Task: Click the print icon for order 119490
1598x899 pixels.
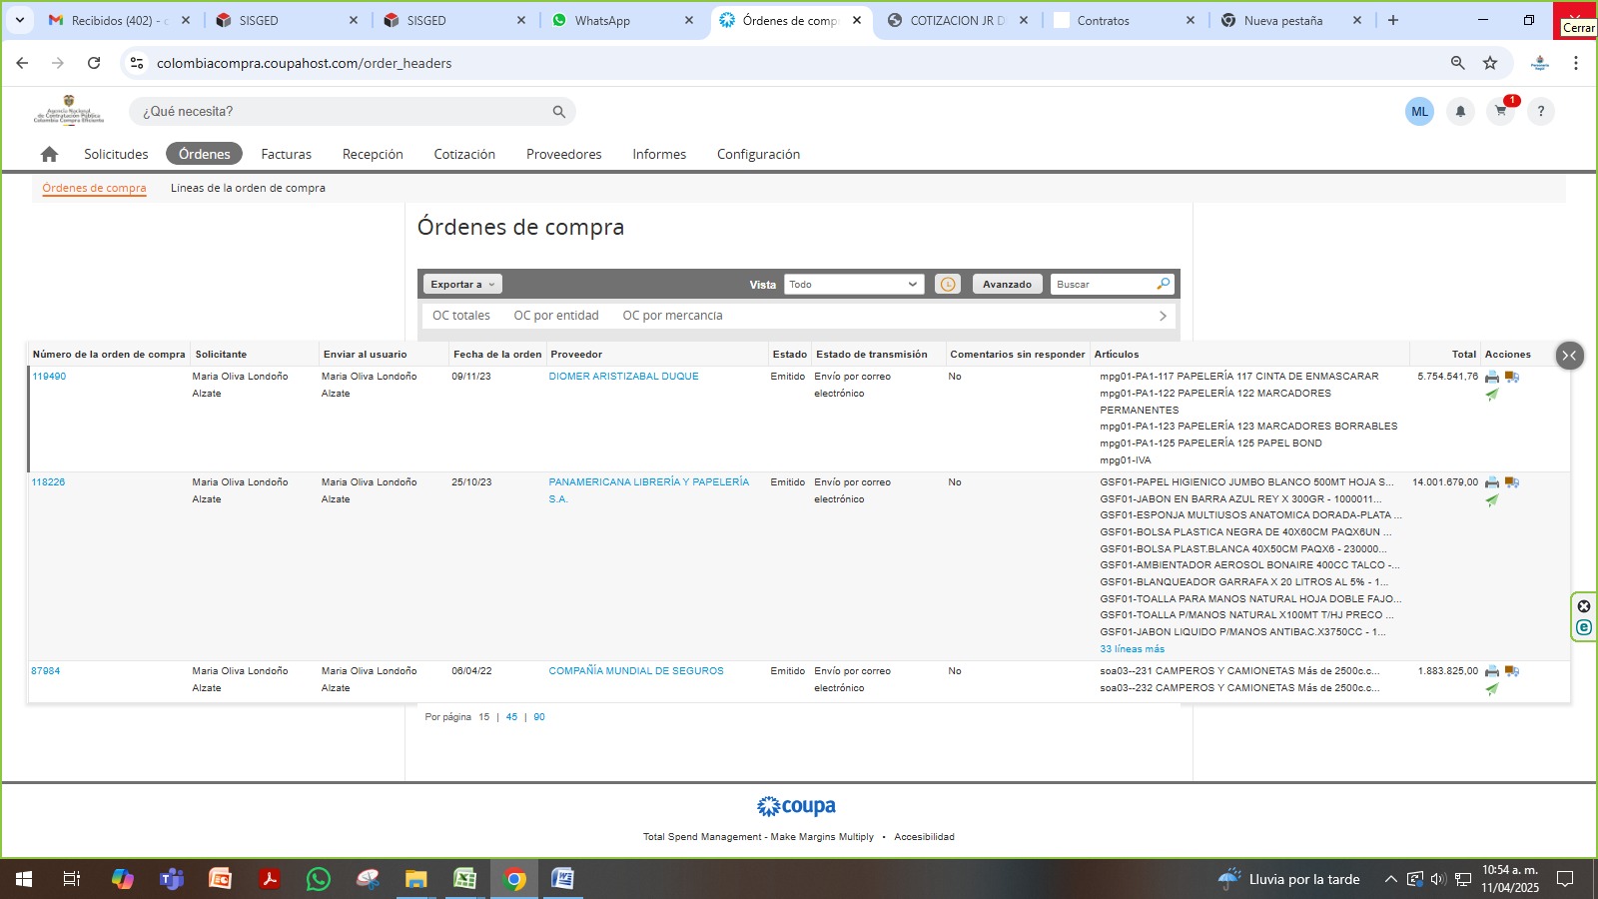Action: pos(1492,378)
